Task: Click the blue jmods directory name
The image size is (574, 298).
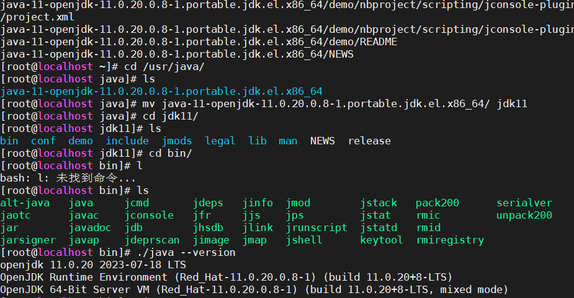Action: tap(177, 141)
